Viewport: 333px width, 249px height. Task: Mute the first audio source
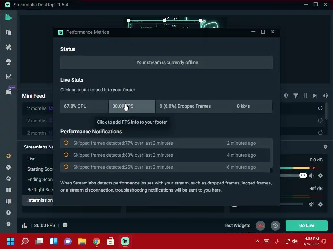[311, 176]
